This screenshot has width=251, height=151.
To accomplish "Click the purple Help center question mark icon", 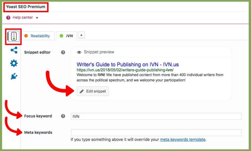I will (x=8, y=17).
